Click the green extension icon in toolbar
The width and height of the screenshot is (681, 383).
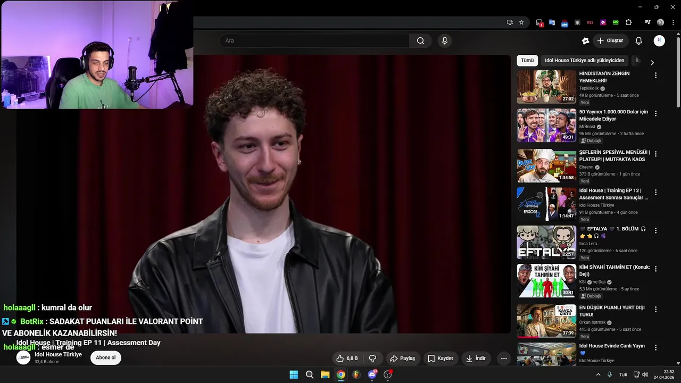pos(616,22)
